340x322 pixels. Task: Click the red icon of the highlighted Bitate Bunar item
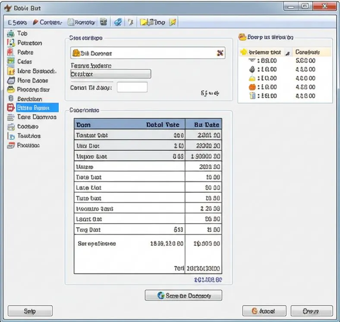pos(11,108)
